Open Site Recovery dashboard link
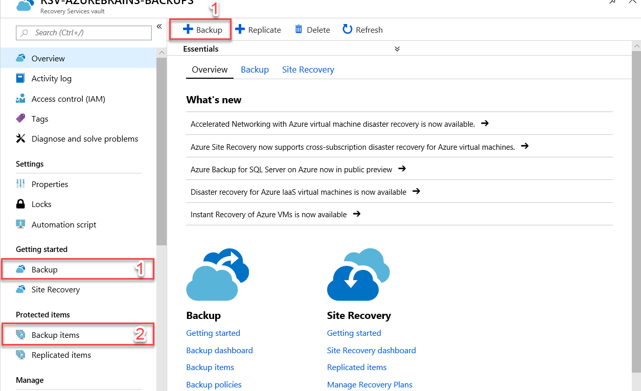This screenshot has height=391, width=641. coord(372,350)
